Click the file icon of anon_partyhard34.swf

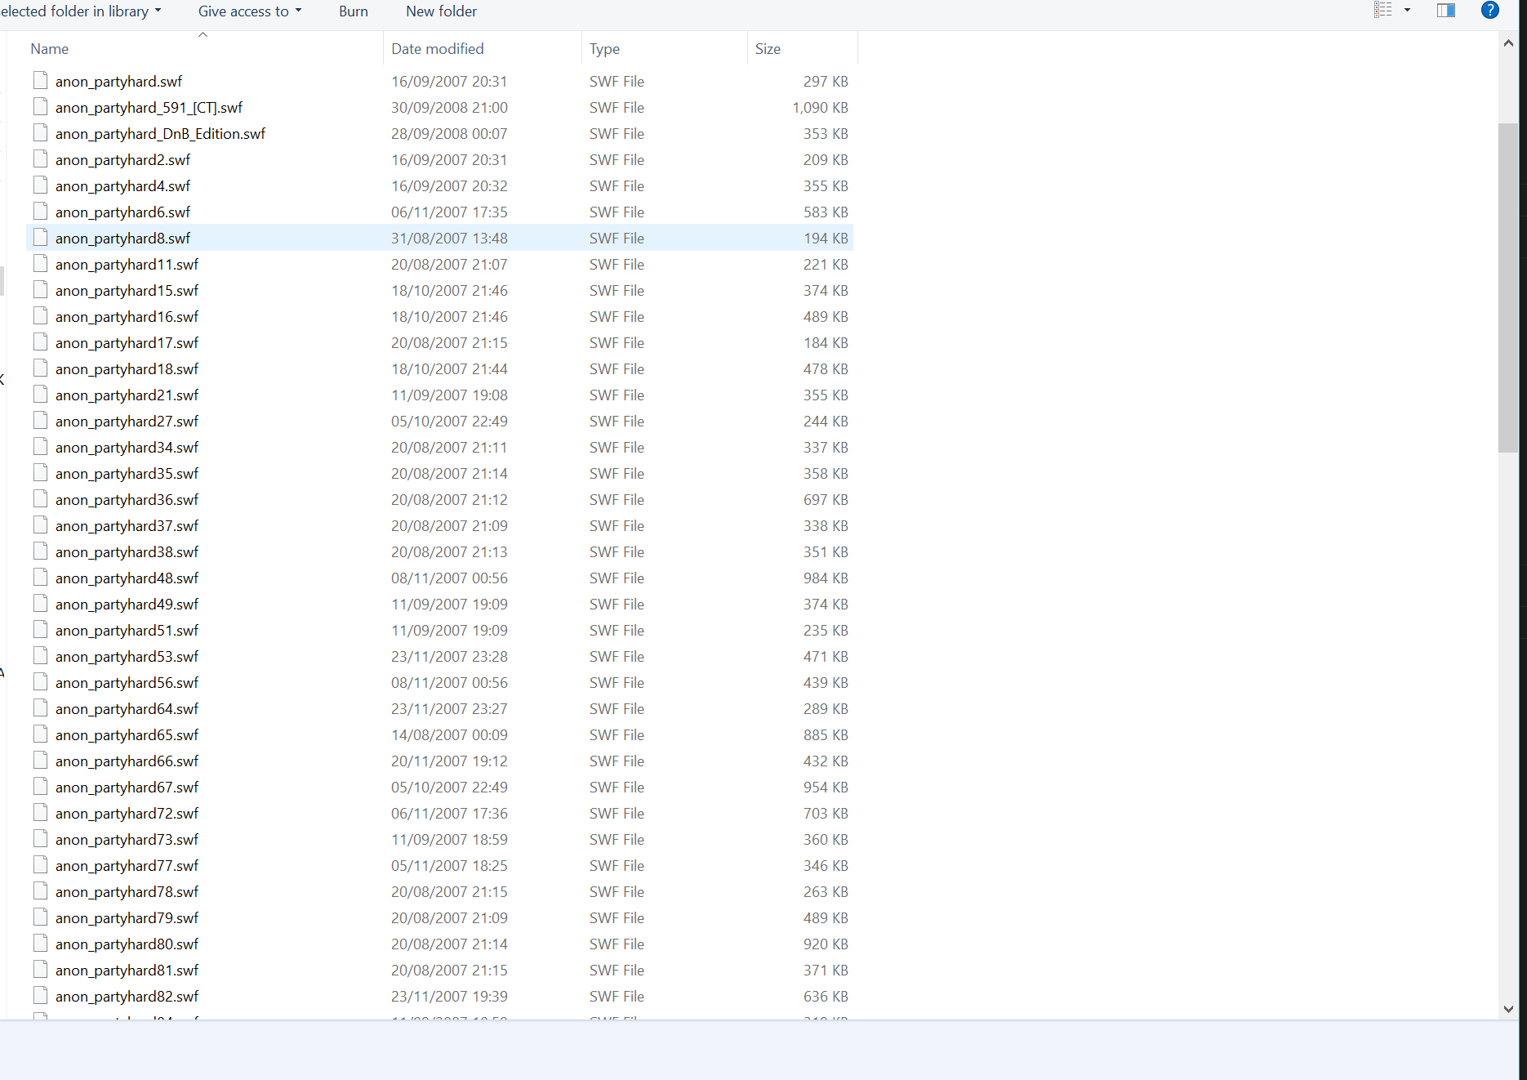[x=40, y=446]
